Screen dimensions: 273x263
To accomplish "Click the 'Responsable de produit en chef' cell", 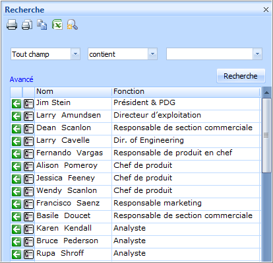I will coord(186,154).
